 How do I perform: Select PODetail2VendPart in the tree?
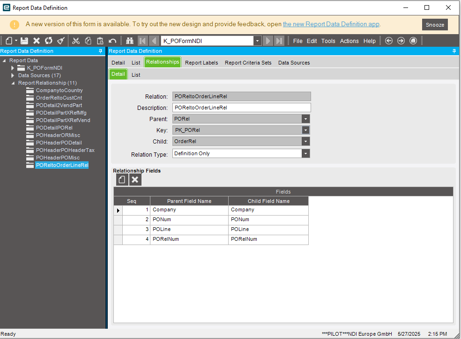(59, 105)
